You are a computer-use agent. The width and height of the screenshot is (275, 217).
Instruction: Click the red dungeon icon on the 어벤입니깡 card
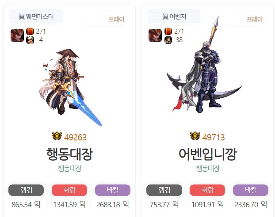[155, 35]
